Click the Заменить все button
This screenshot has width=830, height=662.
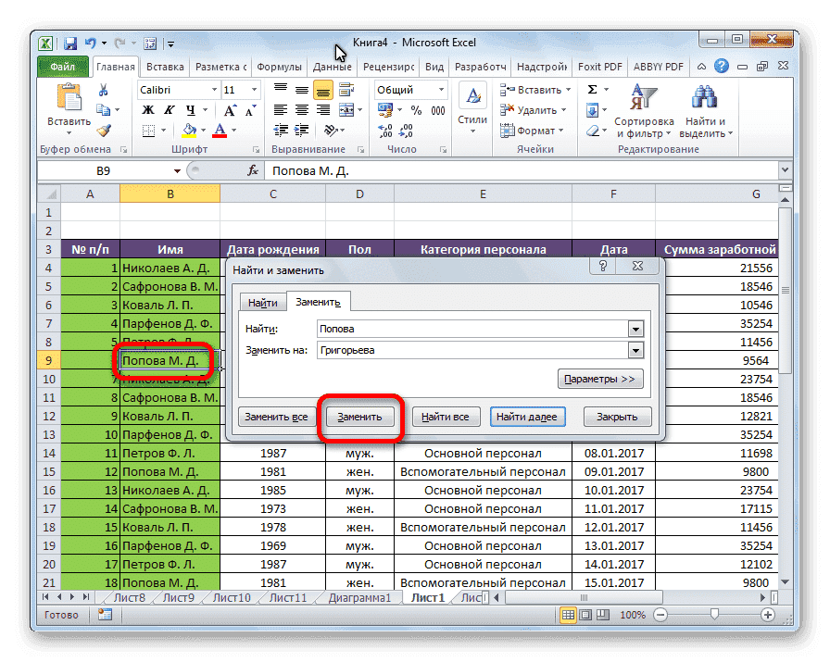275,417
